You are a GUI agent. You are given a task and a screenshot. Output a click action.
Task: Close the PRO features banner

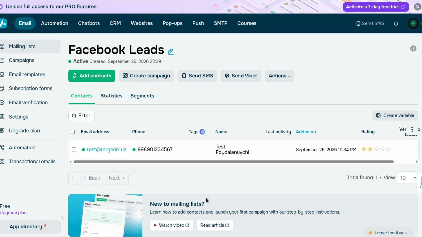418,7
